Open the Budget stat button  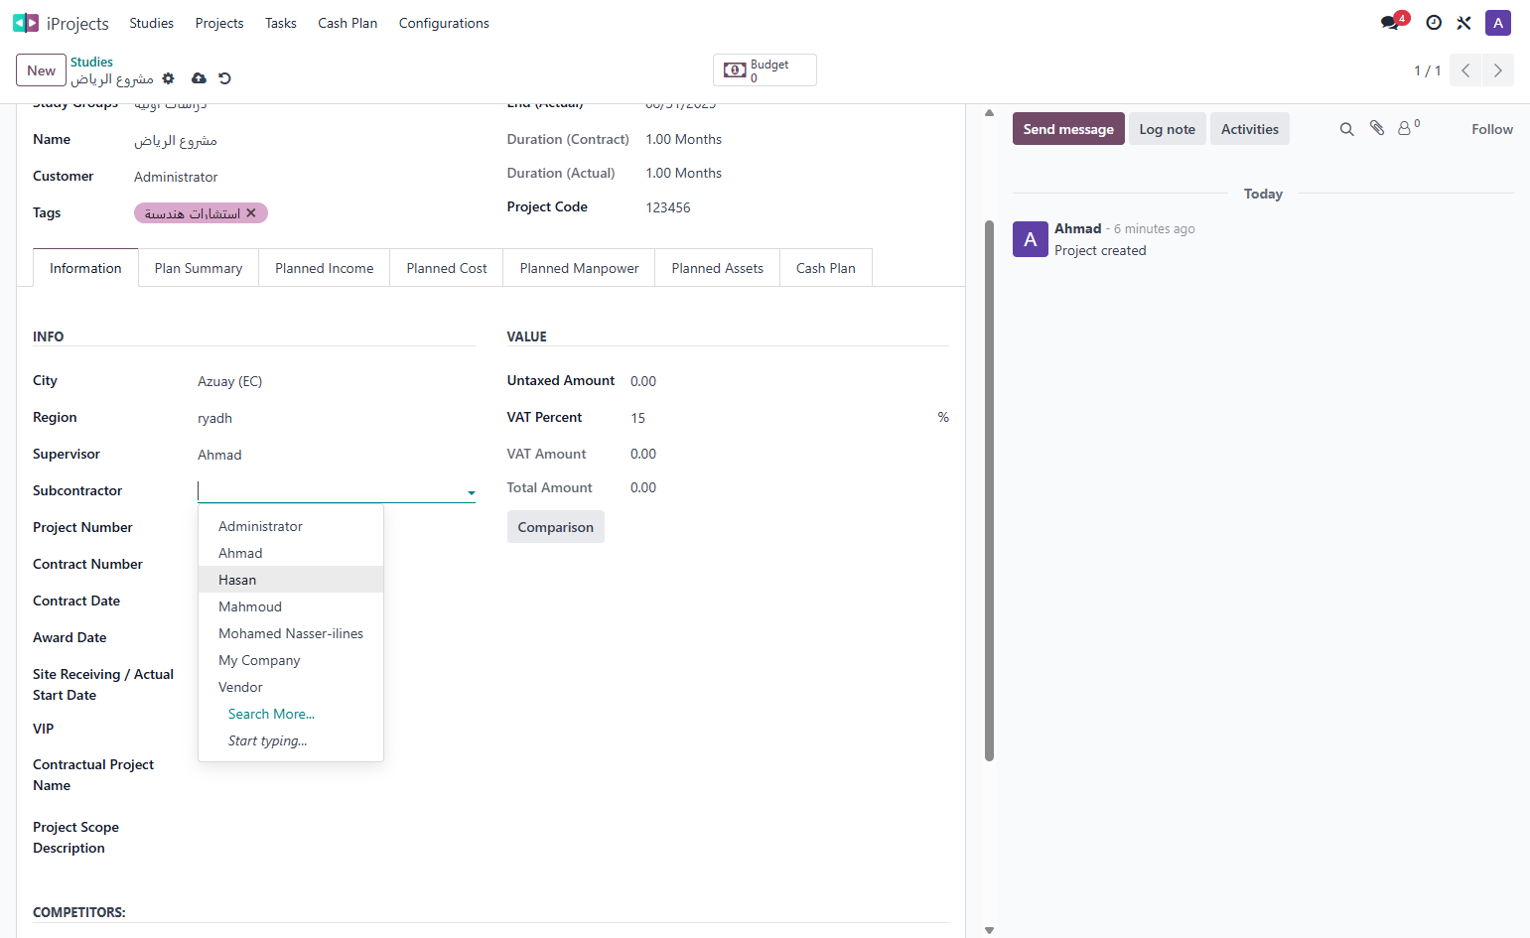[765, 70]
